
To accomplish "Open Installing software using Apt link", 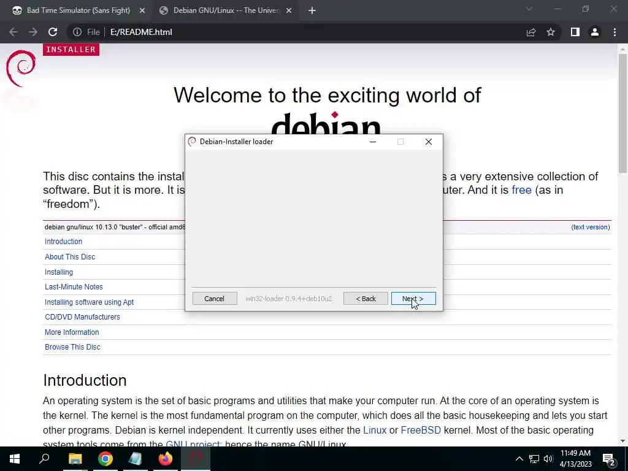I will (x=90, y=302).
